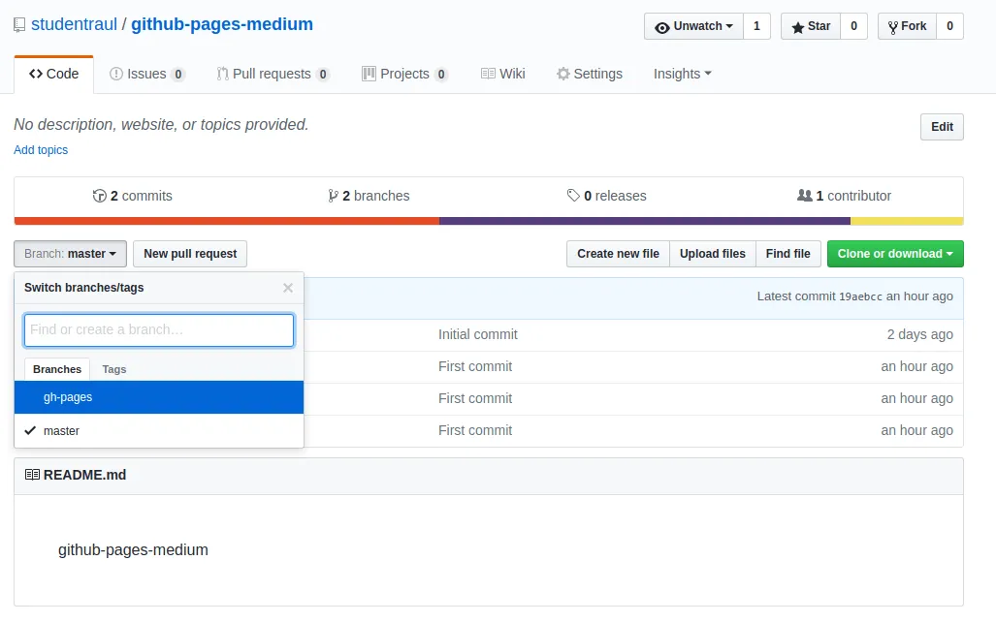This screenshot has height=623, width=996.
Task: Click the red segment of language bar
Action: [x=227, y=222]
